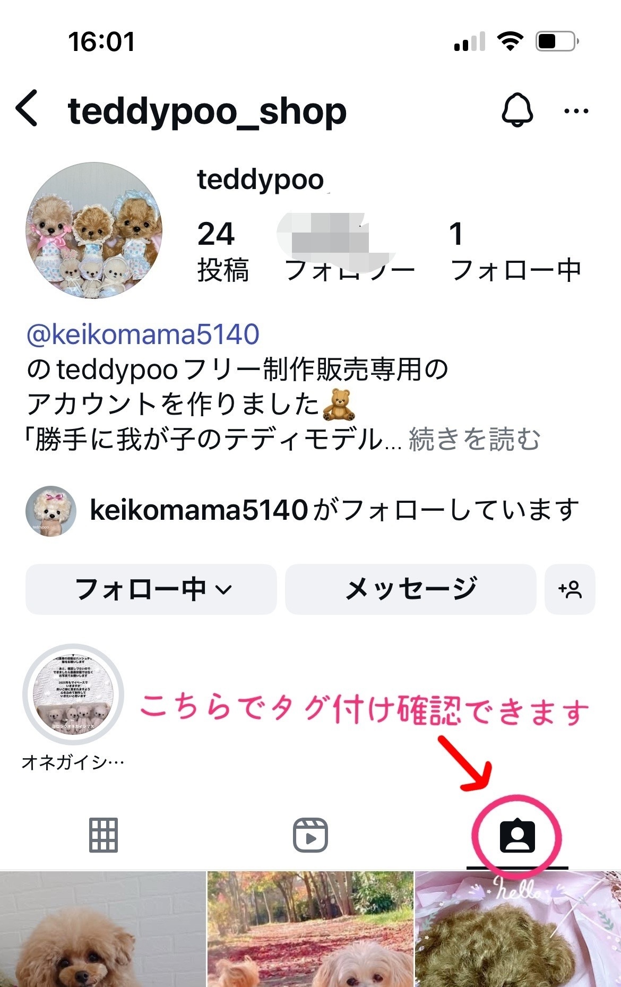
Task: Open the three-dot more options menu
Action: tap(576, 111)
